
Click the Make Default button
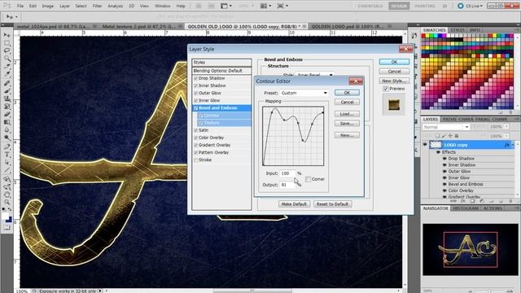pos(294,204)
